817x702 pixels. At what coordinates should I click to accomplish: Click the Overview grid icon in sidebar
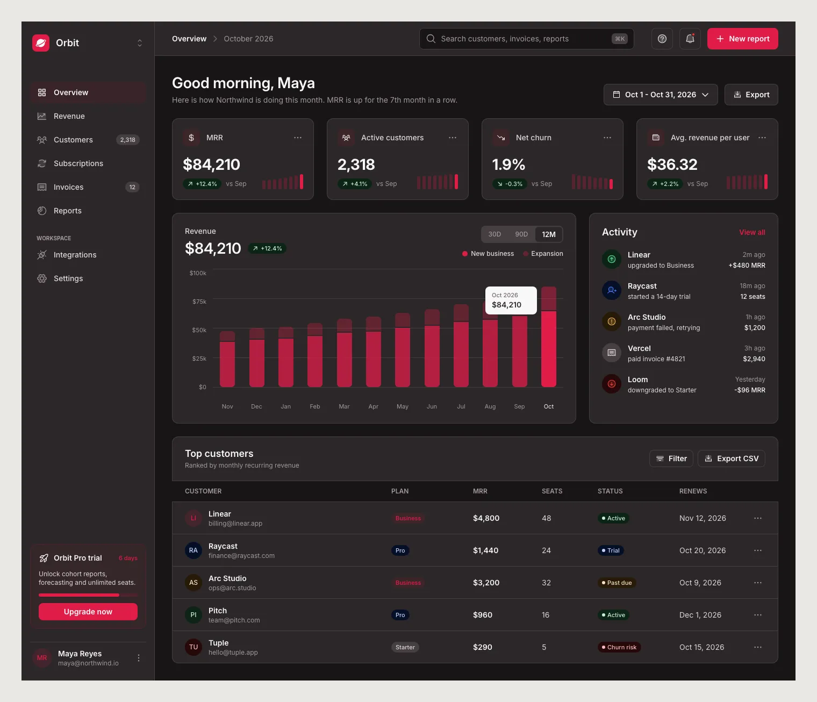pos(42,92)
